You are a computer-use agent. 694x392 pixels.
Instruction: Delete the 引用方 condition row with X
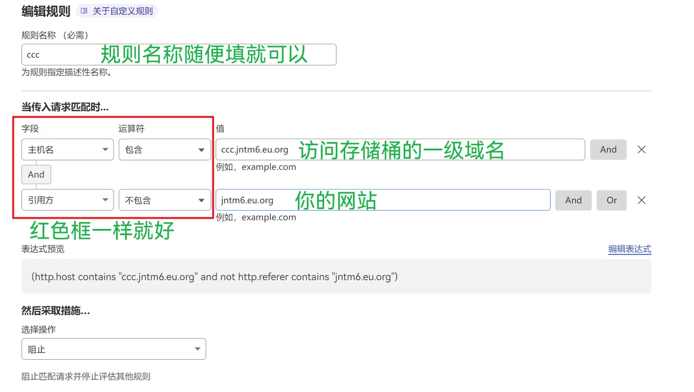pos(641,200)
